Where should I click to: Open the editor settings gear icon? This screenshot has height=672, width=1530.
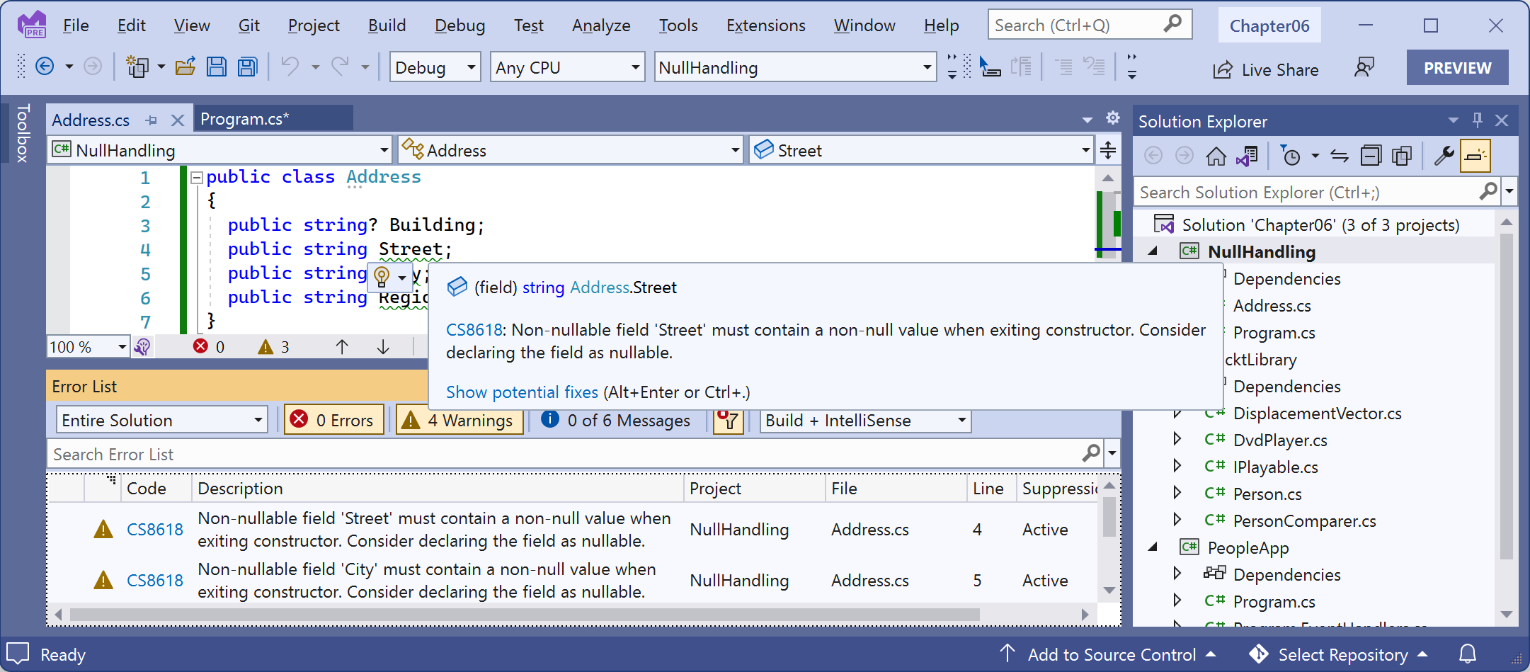coord(1113,118)
